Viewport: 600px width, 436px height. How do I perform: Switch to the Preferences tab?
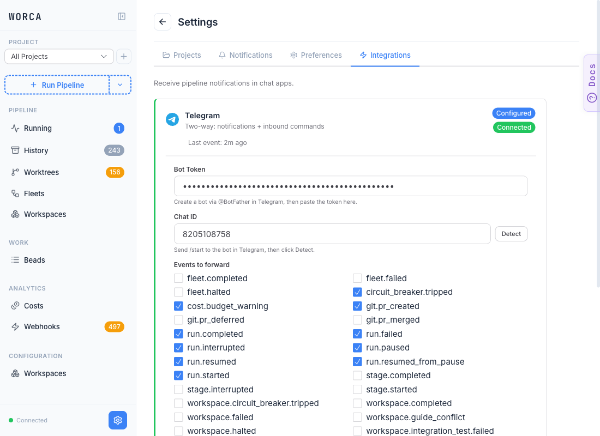click(x=316, y=55)
